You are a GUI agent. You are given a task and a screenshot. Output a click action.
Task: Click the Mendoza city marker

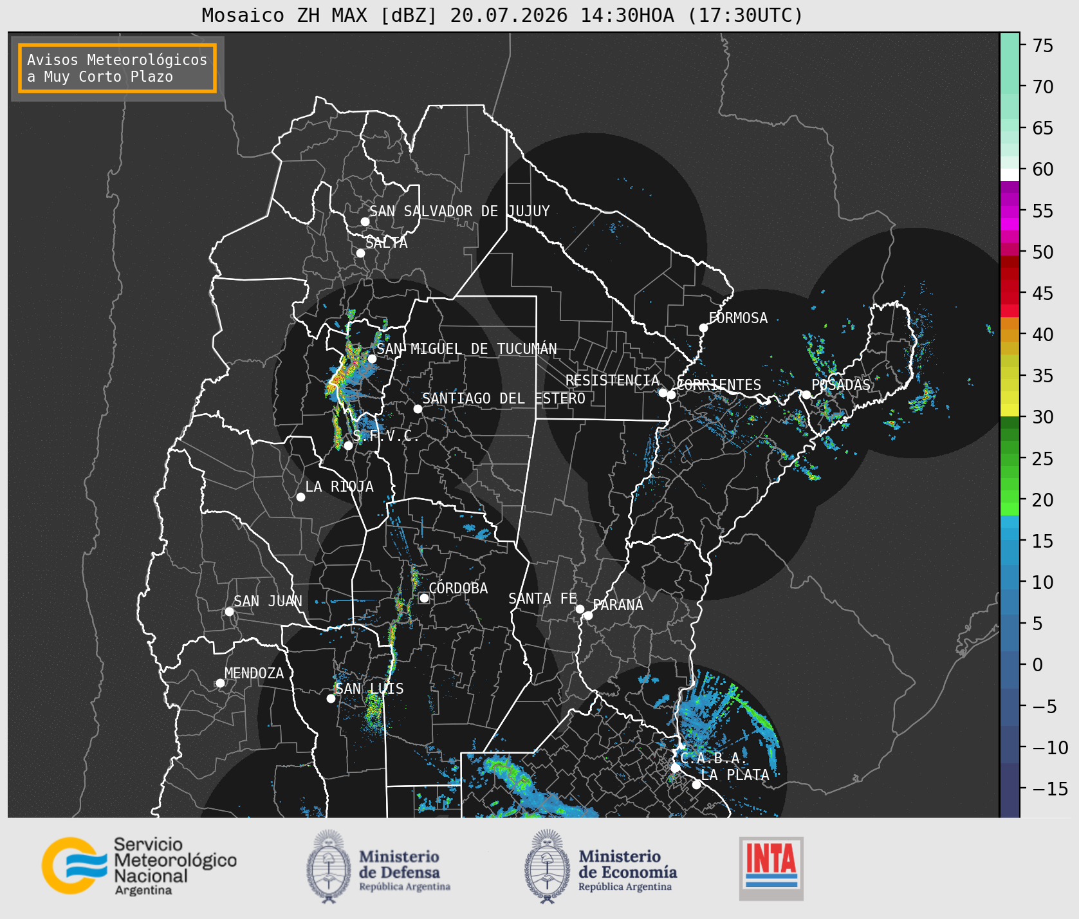[220, 683]
